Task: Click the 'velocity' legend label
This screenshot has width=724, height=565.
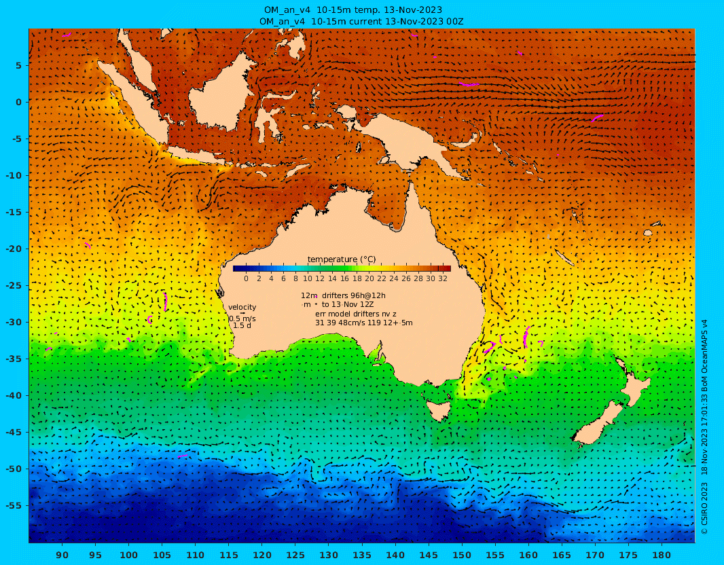Action: pos(242,307)
